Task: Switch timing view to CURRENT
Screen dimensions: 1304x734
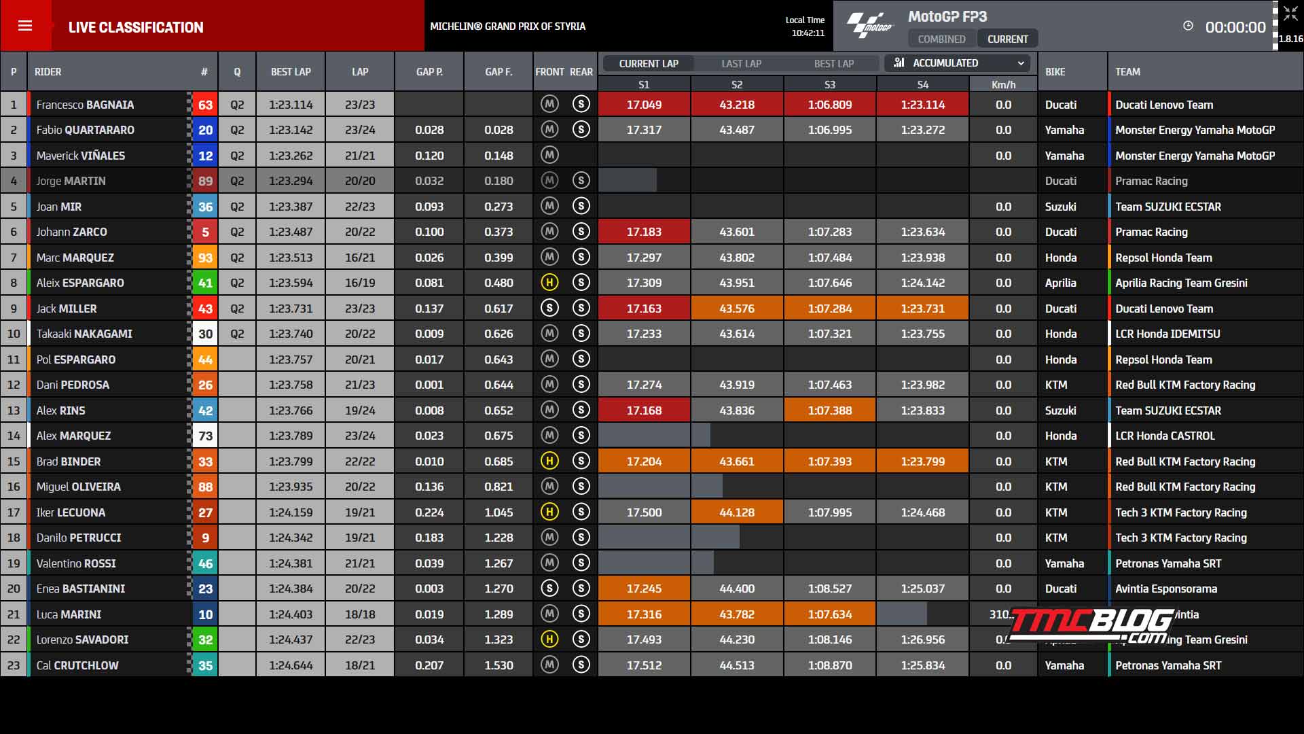Action: pyautogui.click(x=1007, y=39)
